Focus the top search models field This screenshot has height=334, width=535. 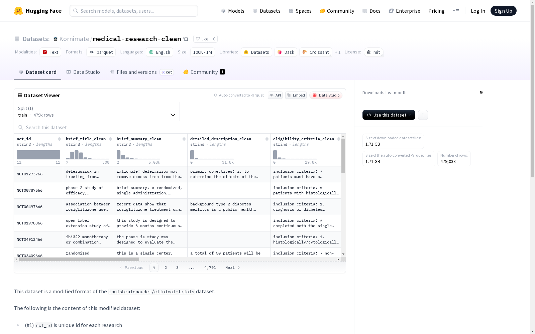point(134,11)
